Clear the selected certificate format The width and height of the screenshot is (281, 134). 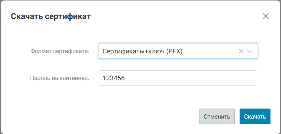241,51
